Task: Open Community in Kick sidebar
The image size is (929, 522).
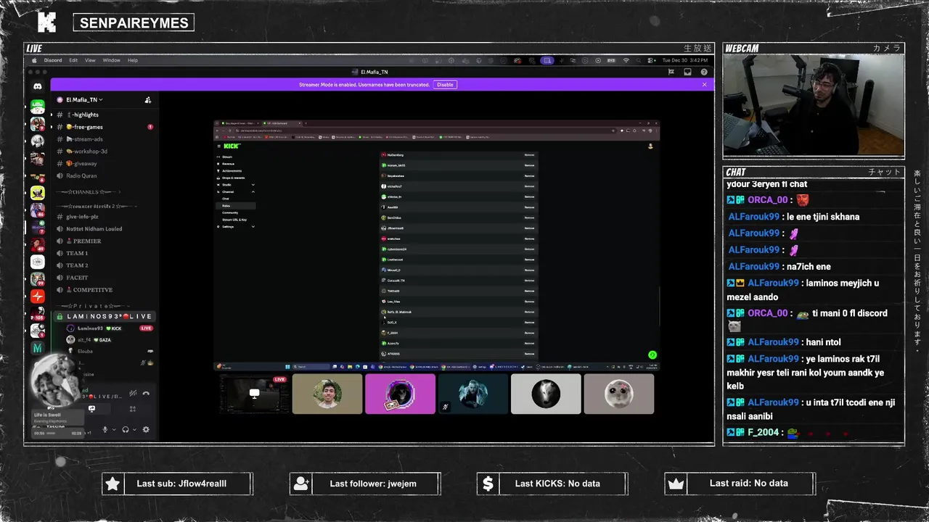Action: pos(230,212)
